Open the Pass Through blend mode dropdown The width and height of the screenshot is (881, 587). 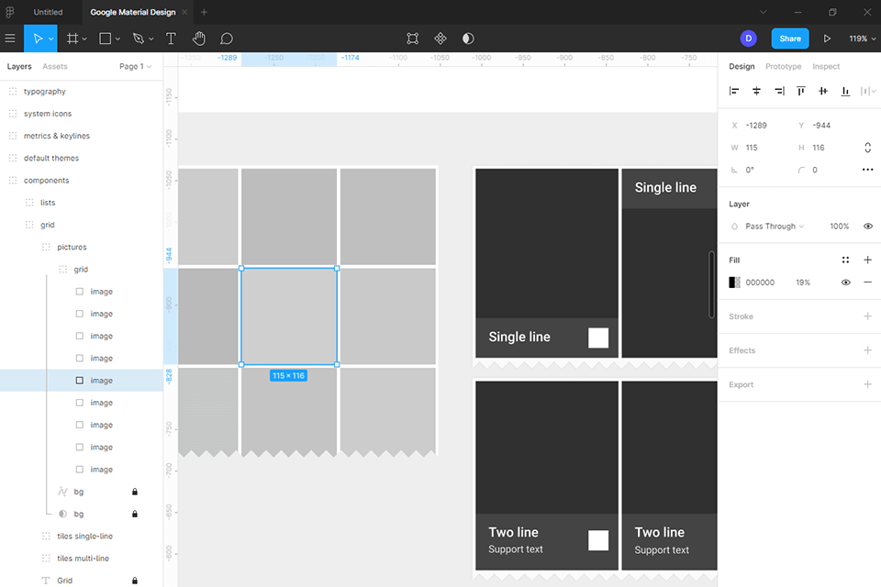[x=775, y=226]
